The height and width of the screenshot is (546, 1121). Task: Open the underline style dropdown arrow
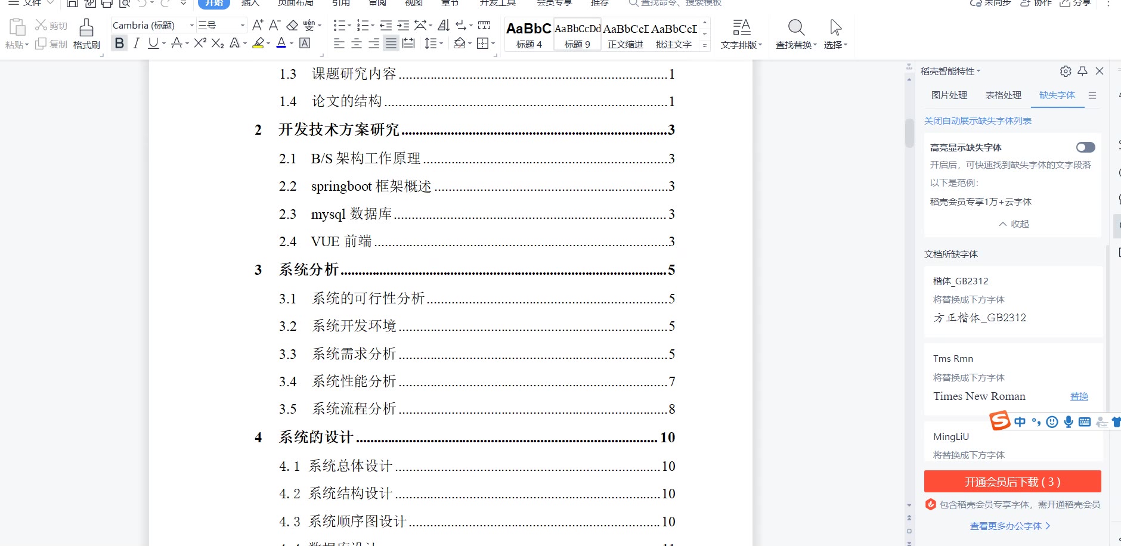tap(164, 44)
